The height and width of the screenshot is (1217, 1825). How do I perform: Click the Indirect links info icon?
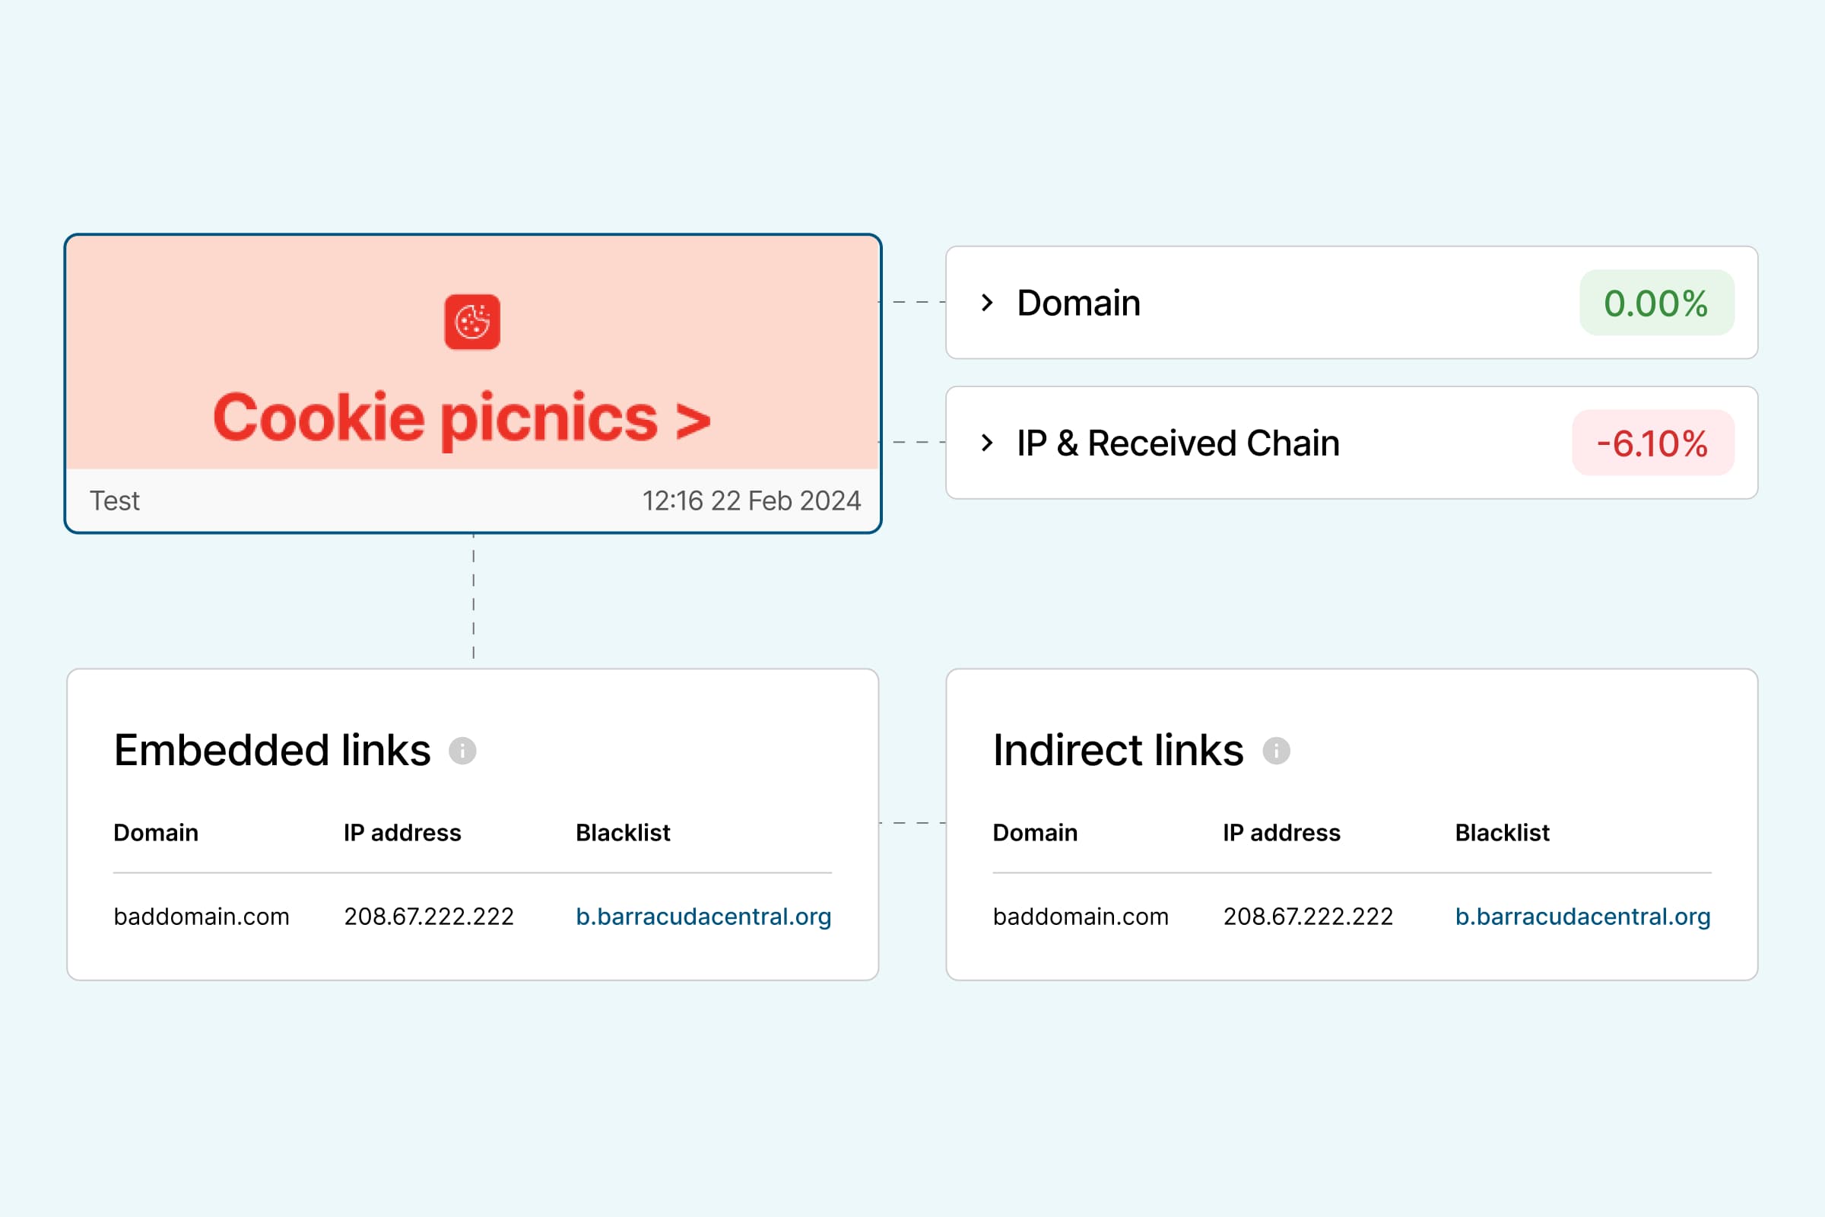pos(1277,751)
